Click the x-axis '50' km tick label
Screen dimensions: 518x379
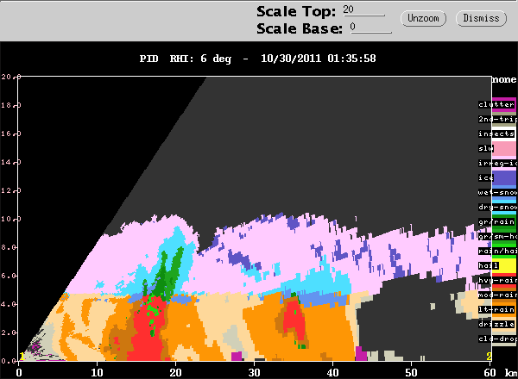click(411, 372)
